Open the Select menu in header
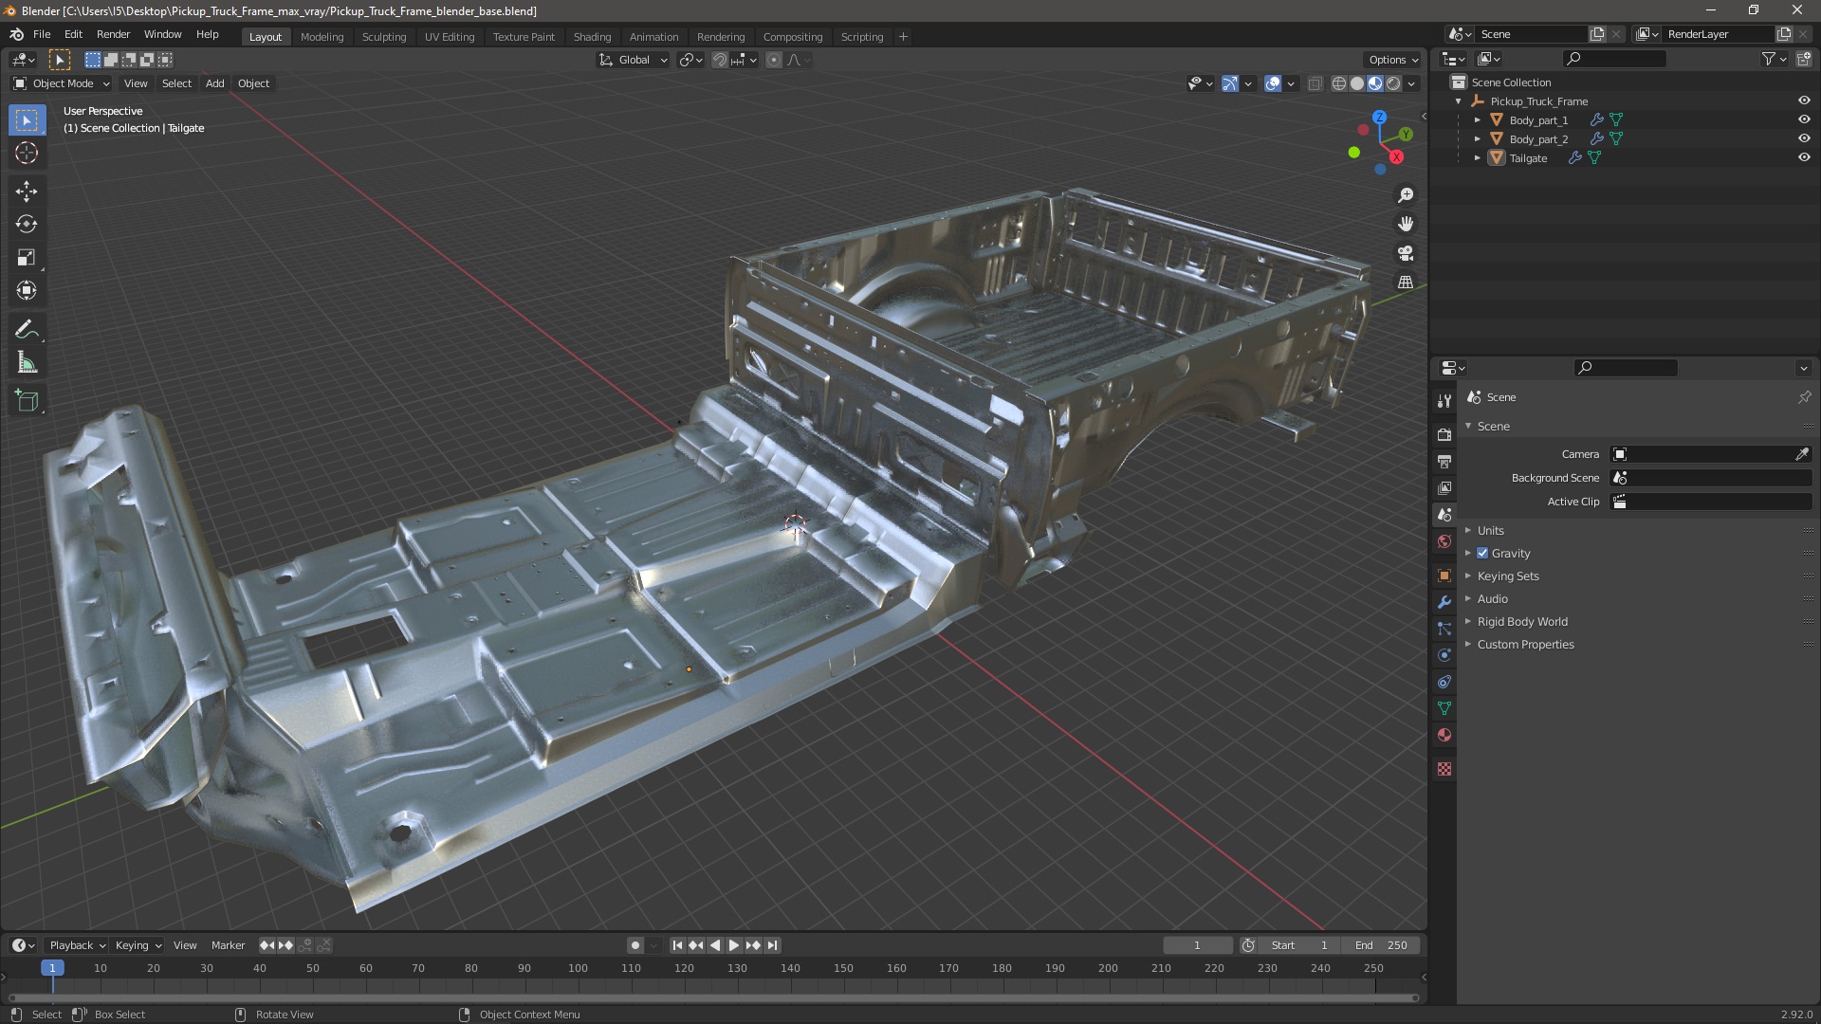The width and height of the screenshot is (1821, 1024). [x=175, y=82]
